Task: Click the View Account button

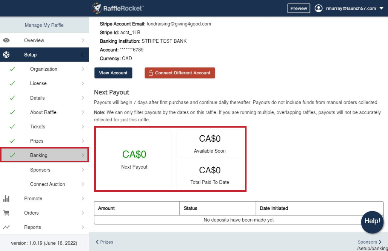Action: pos(113,73)
